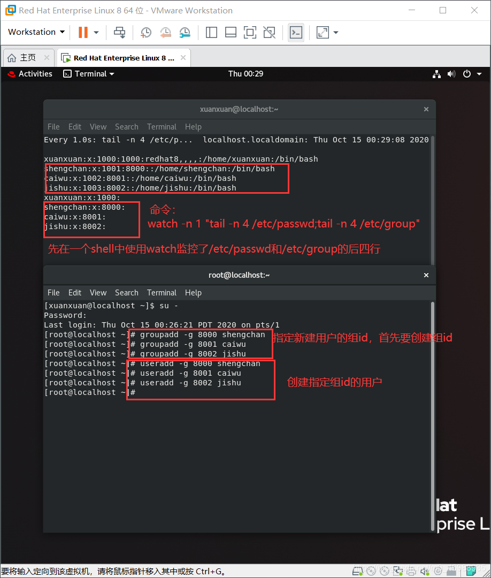Open the Workstation menu

[36, 32]
